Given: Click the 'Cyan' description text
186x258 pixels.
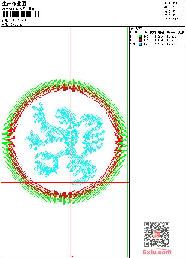Looking at the screenshot, I should (161, 44).
